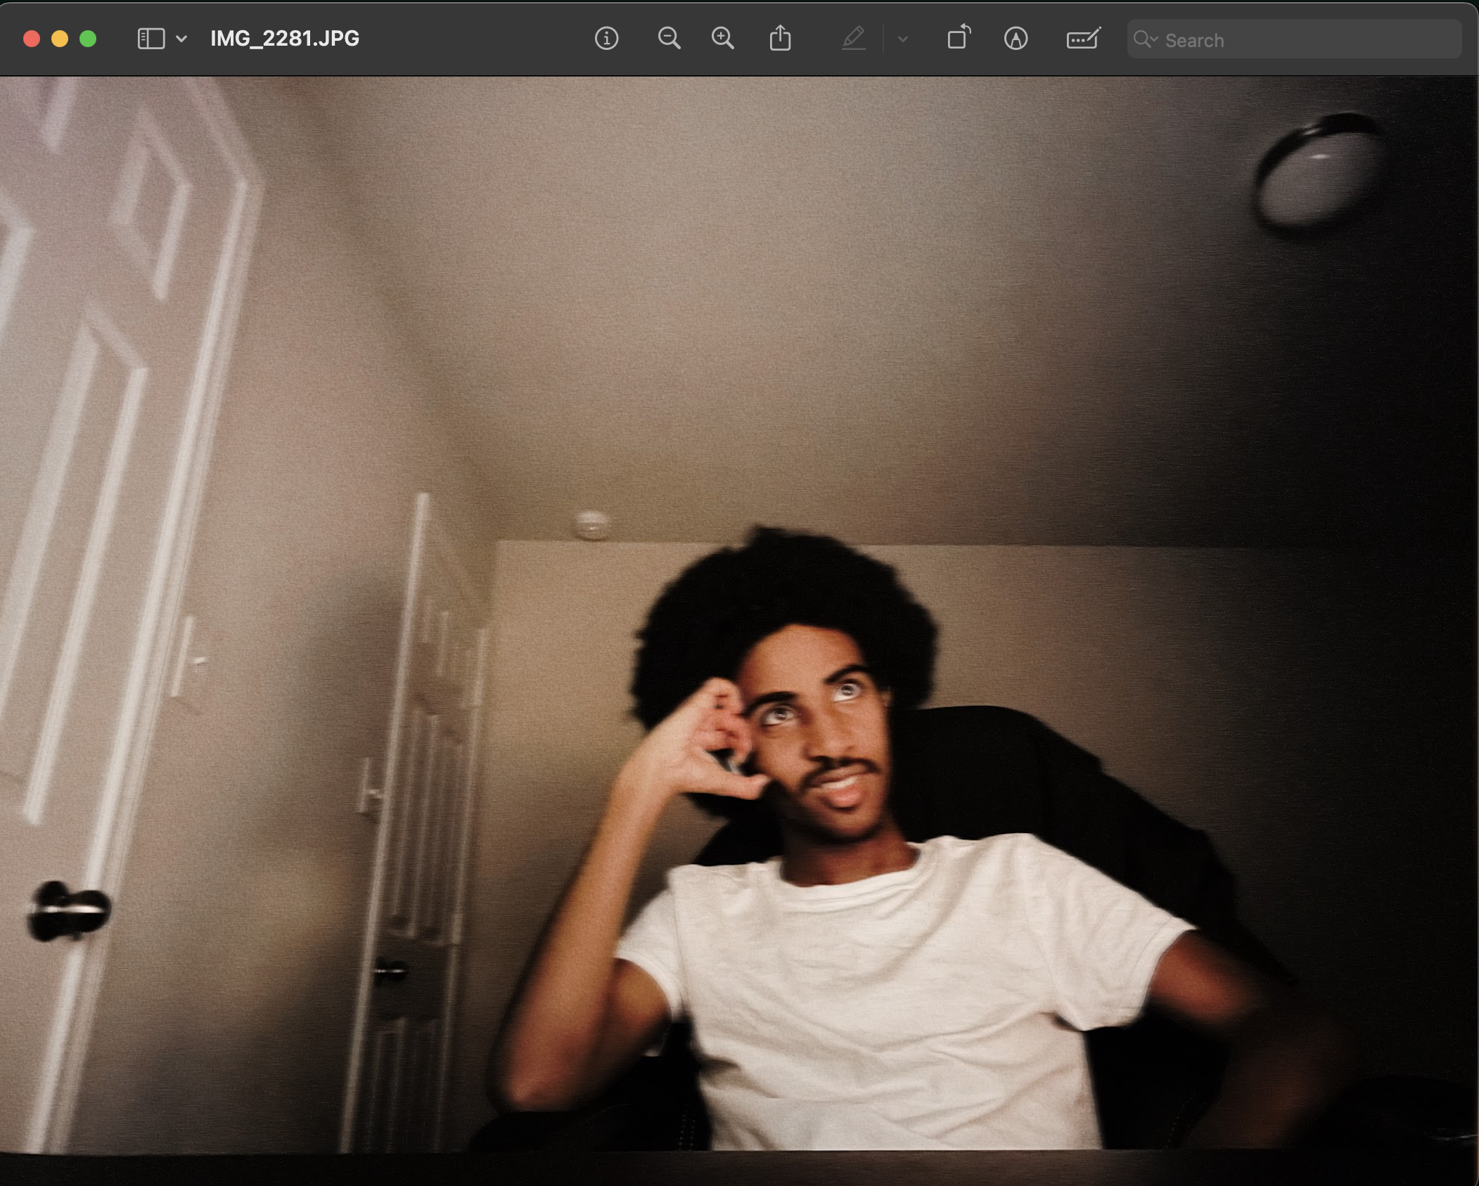Enter full screen with the green button

[x=88, y=39]
